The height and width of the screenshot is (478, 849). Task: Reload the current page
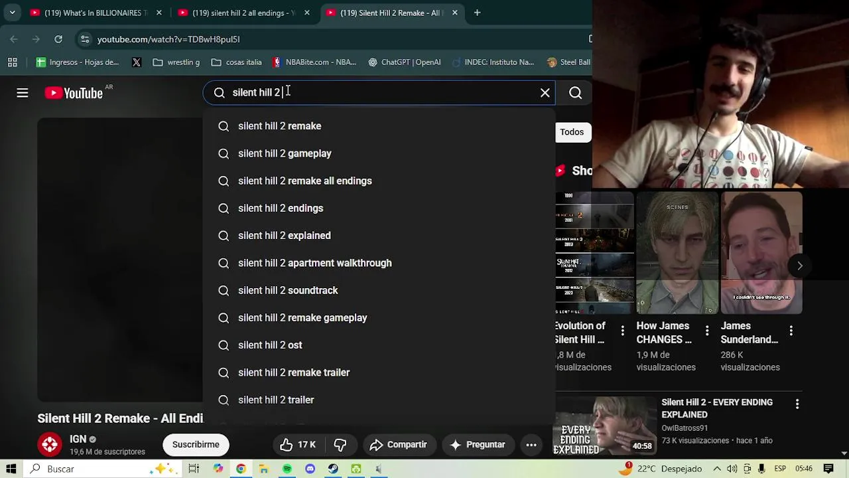click(x=58, y=39)
